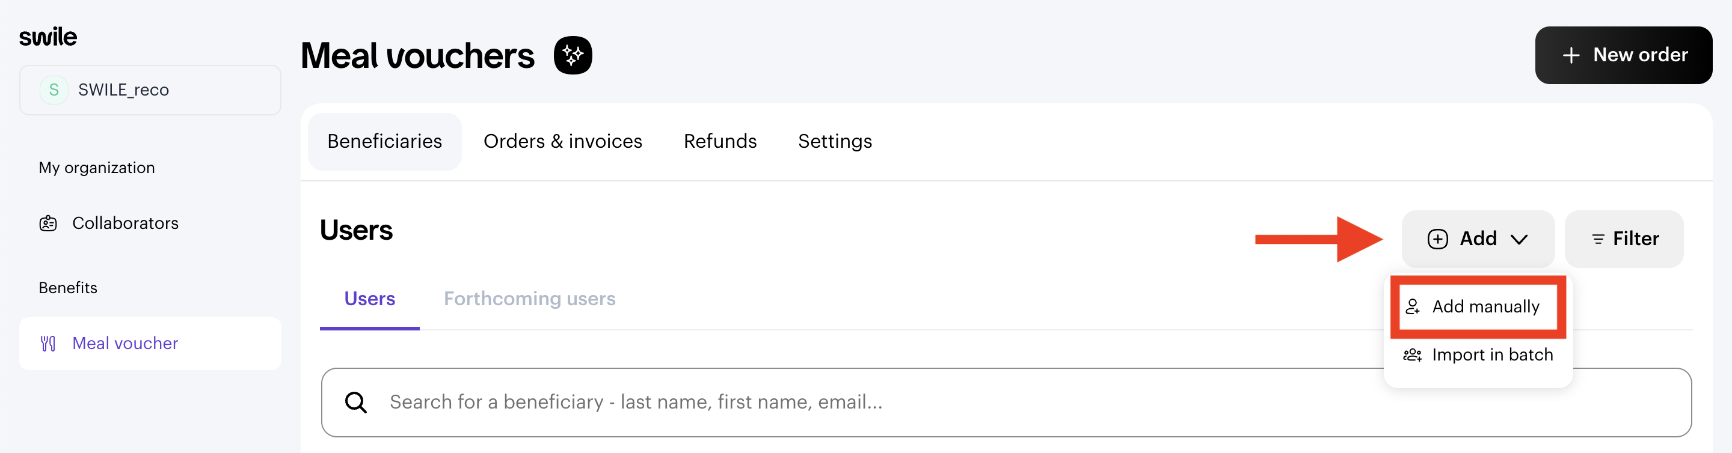
Task: Switch to Forthcoming users tab
Action: point(529,299)
